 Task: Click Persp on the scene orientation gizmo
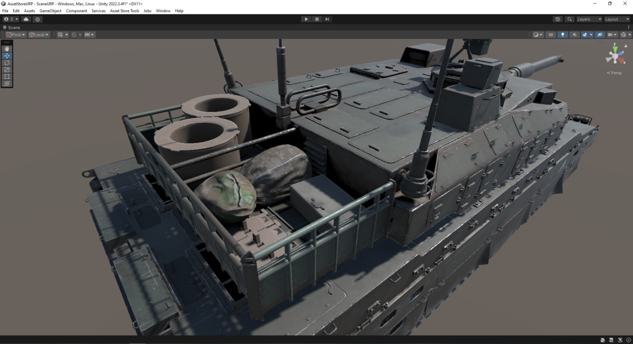613,72
